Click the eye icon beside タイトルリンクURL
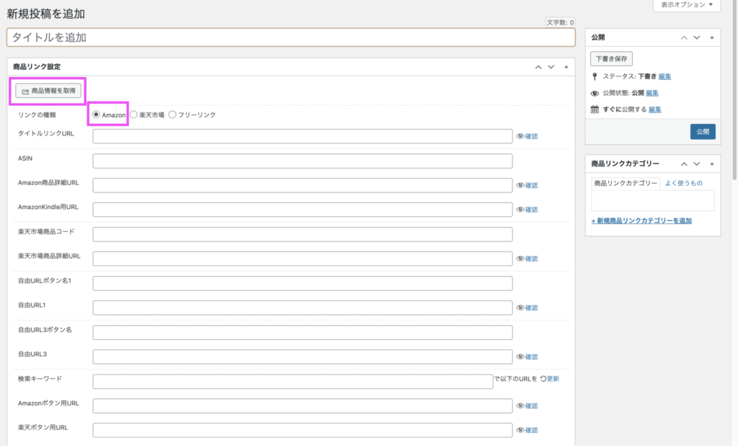 (520, 136)
